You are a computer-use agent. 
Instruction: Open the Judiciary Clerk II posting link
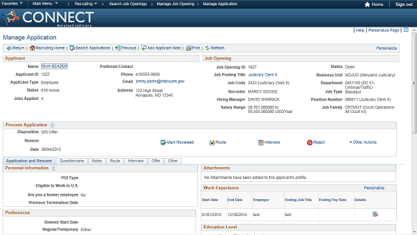[263, 75]
